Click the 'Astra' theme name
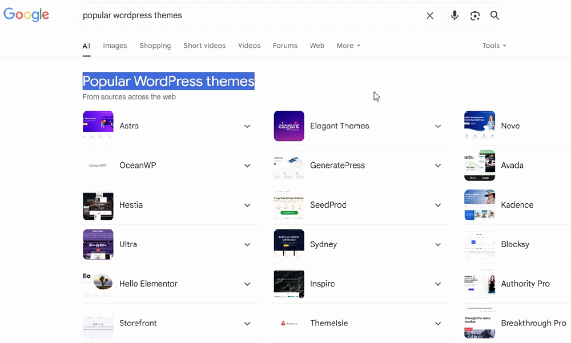 click(129, 126)
